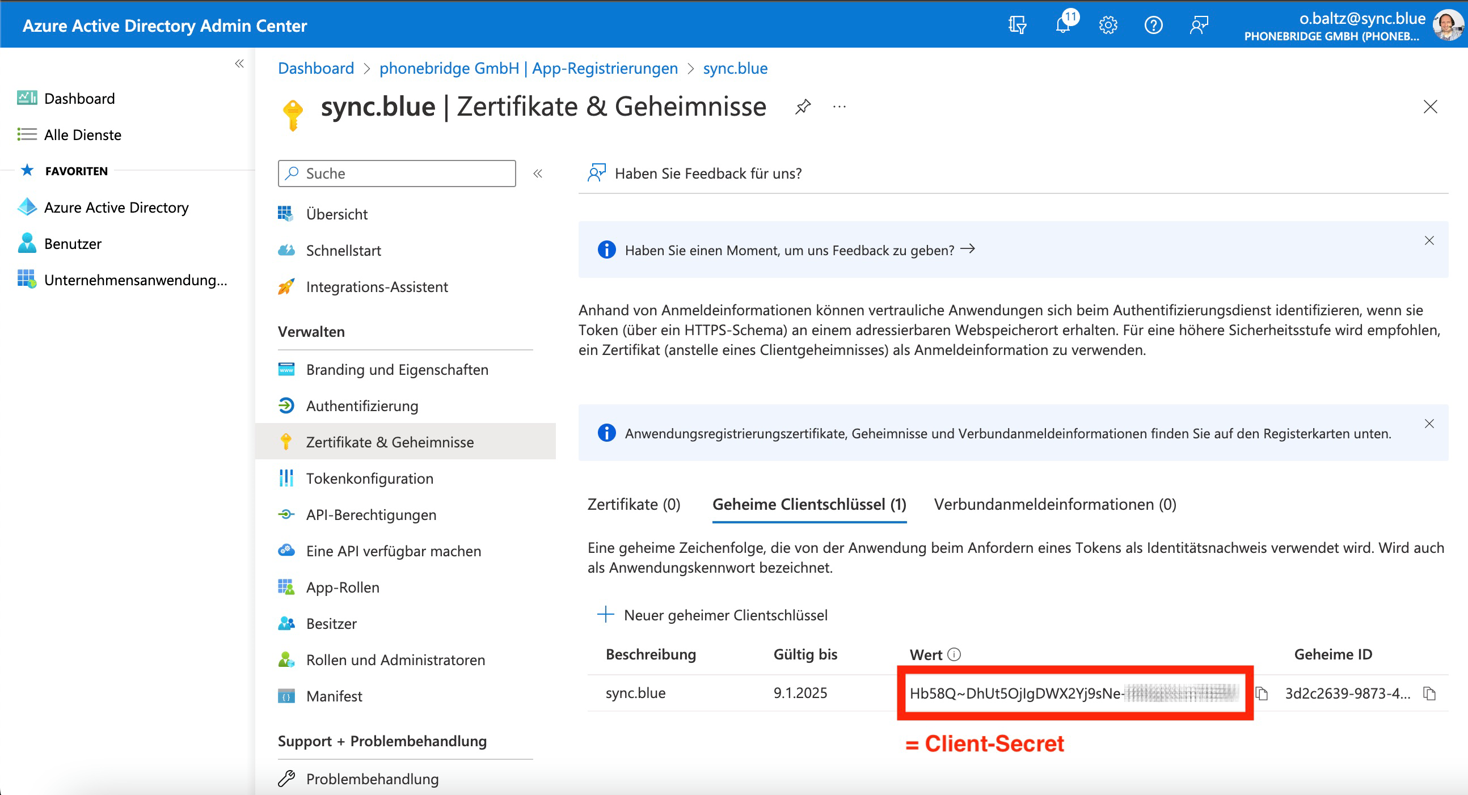Dismiss the feedback request info banner

pos(1429,240)
